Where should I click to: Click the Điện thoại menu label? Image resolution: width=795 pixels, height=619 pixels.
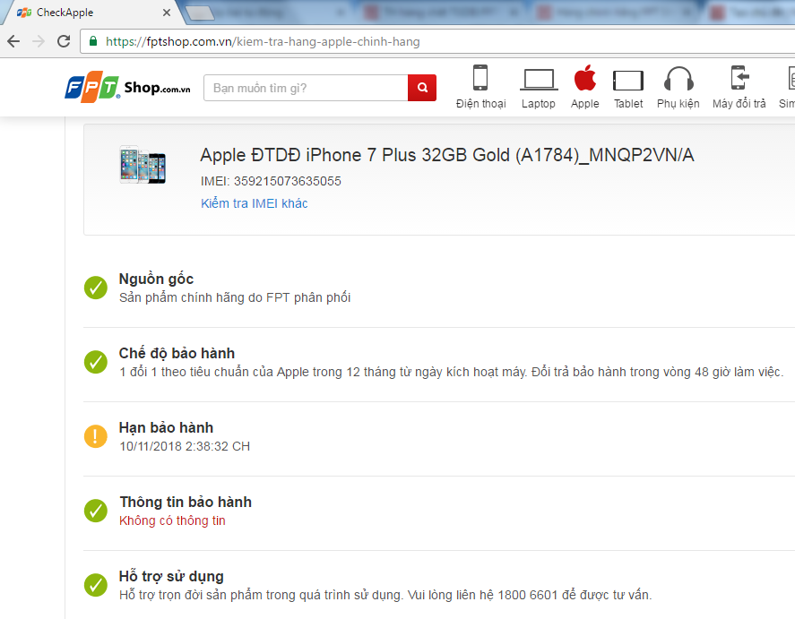click(x=480, y=104)
